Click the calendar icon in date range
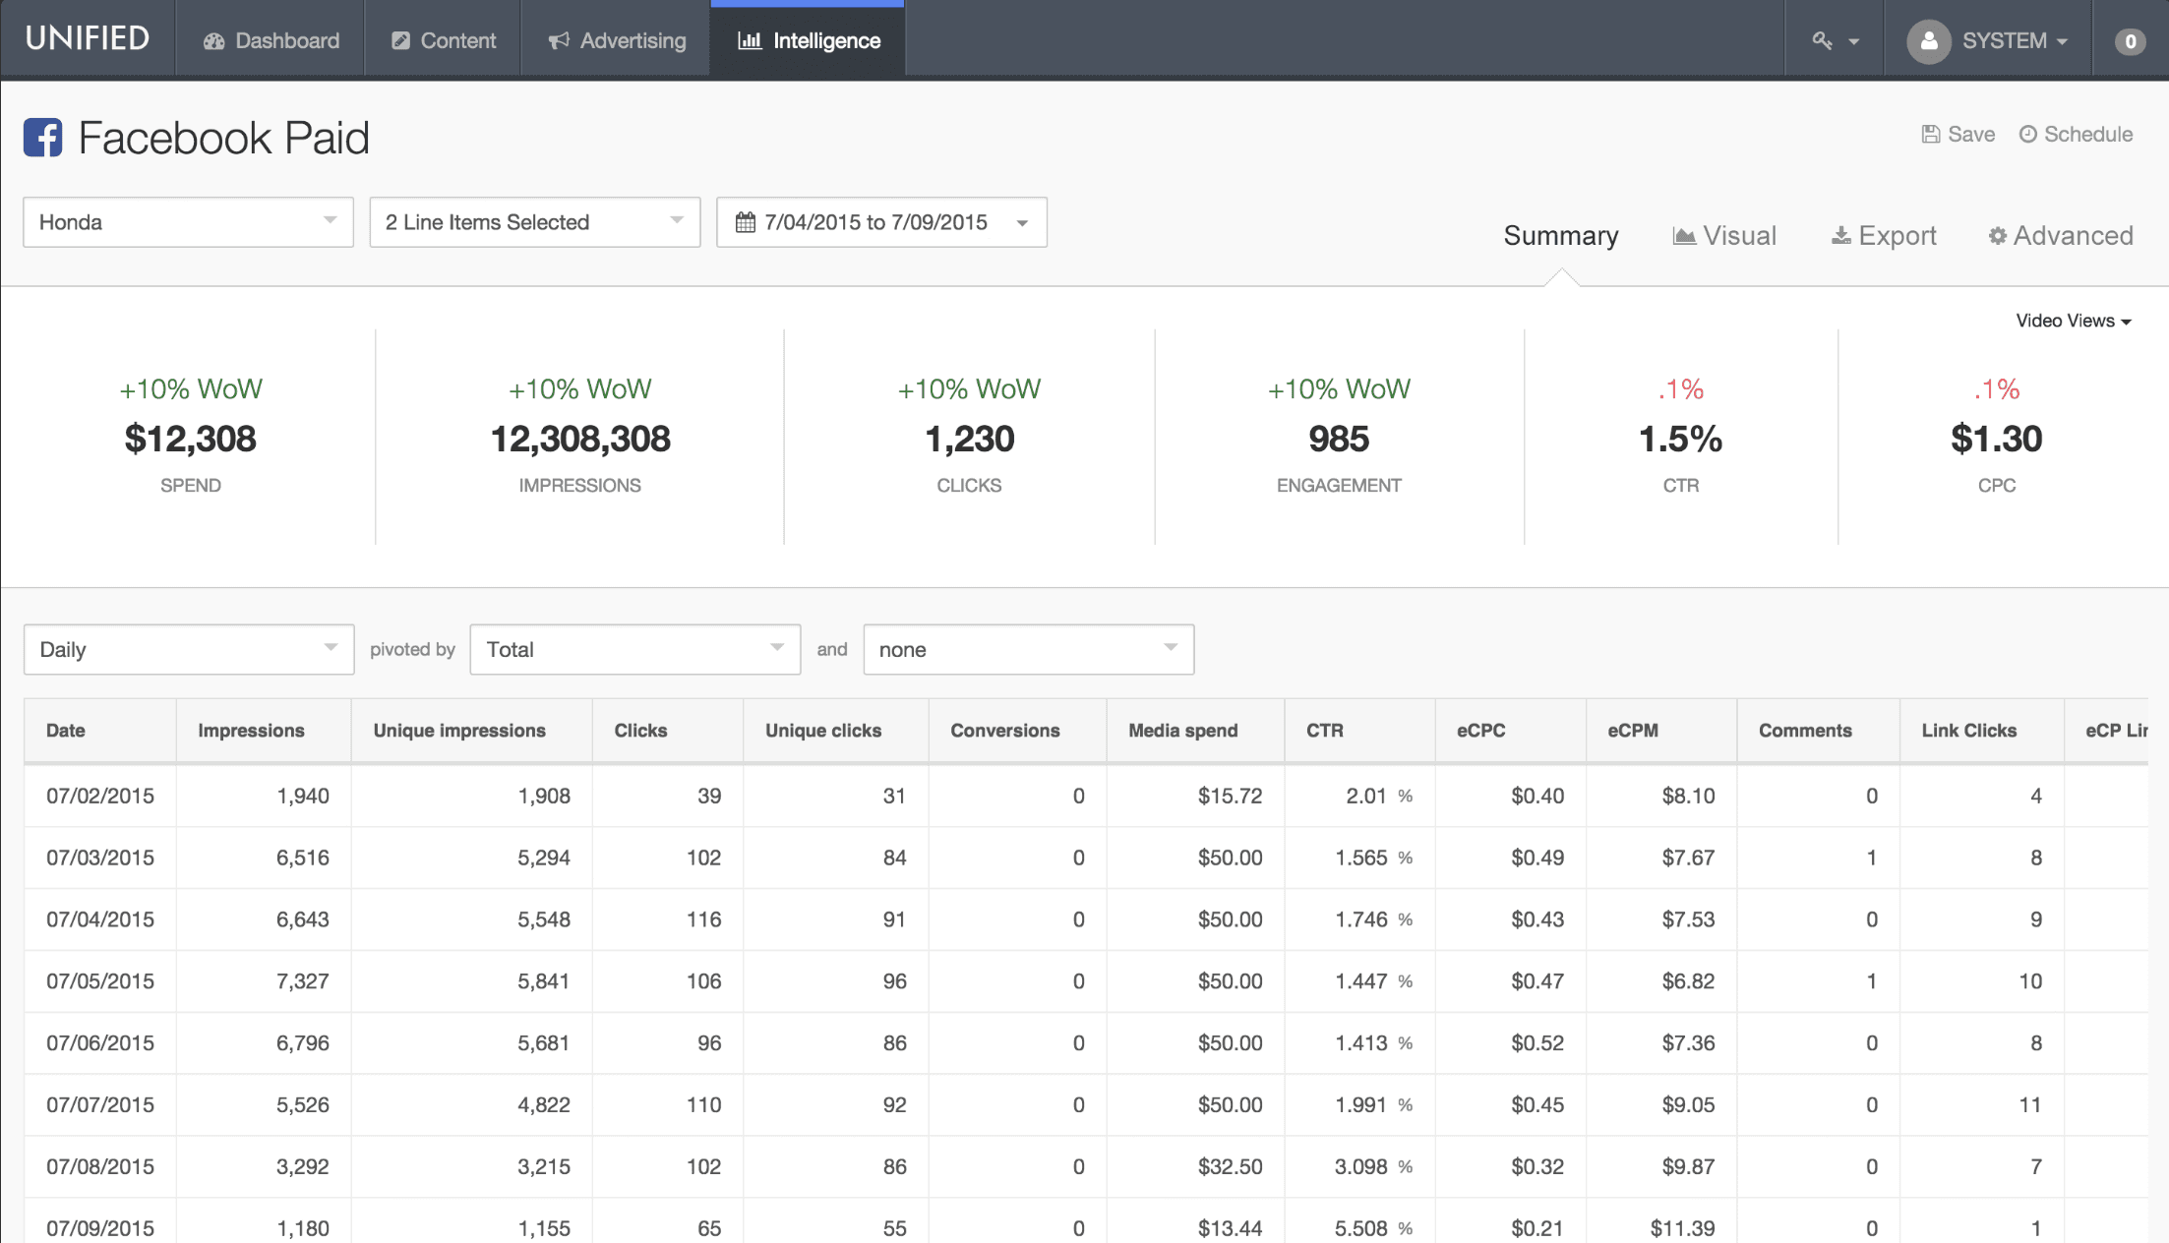Image resolution: width=2169 pixels, height=1243 pixels. [746, 223]
